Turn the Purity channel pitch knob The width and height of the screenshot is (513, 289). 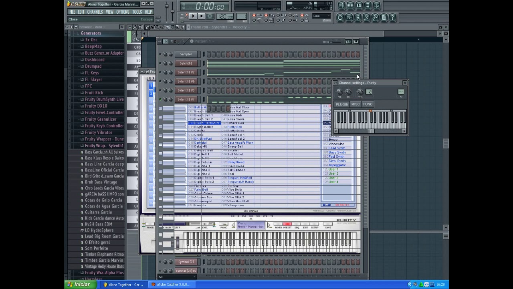360,92
